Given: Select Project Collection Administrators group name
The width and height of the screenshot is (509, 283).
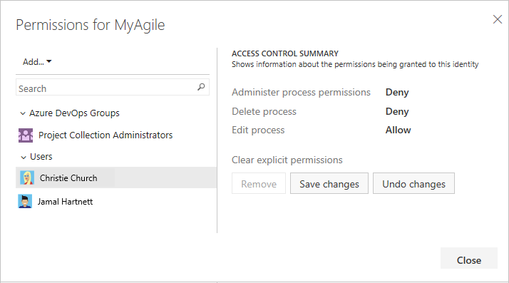Looking at the screenshot, I should (x=106, y=135).
